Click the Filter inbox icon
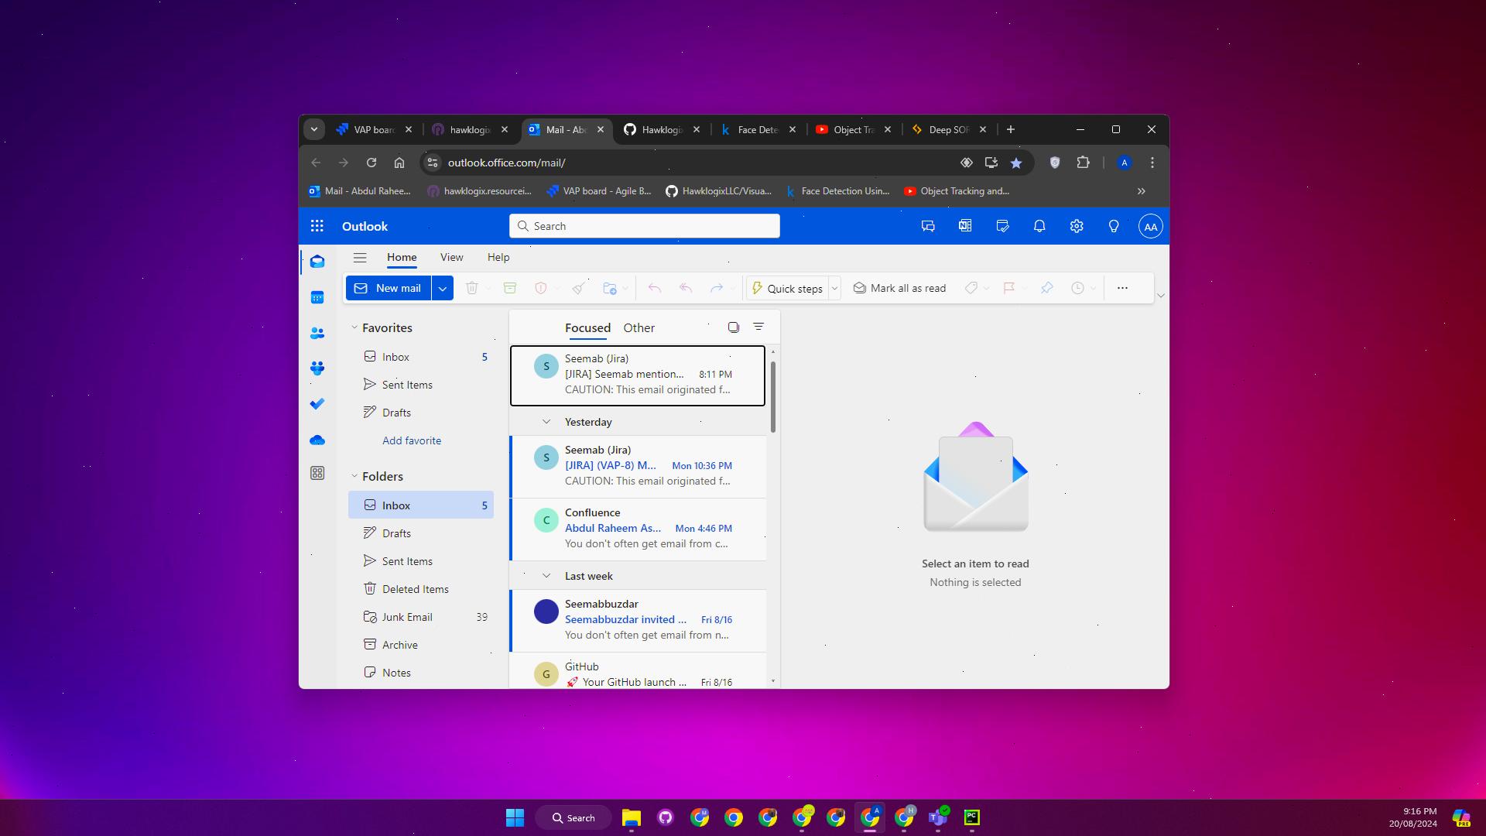 (x=758, y=327)
